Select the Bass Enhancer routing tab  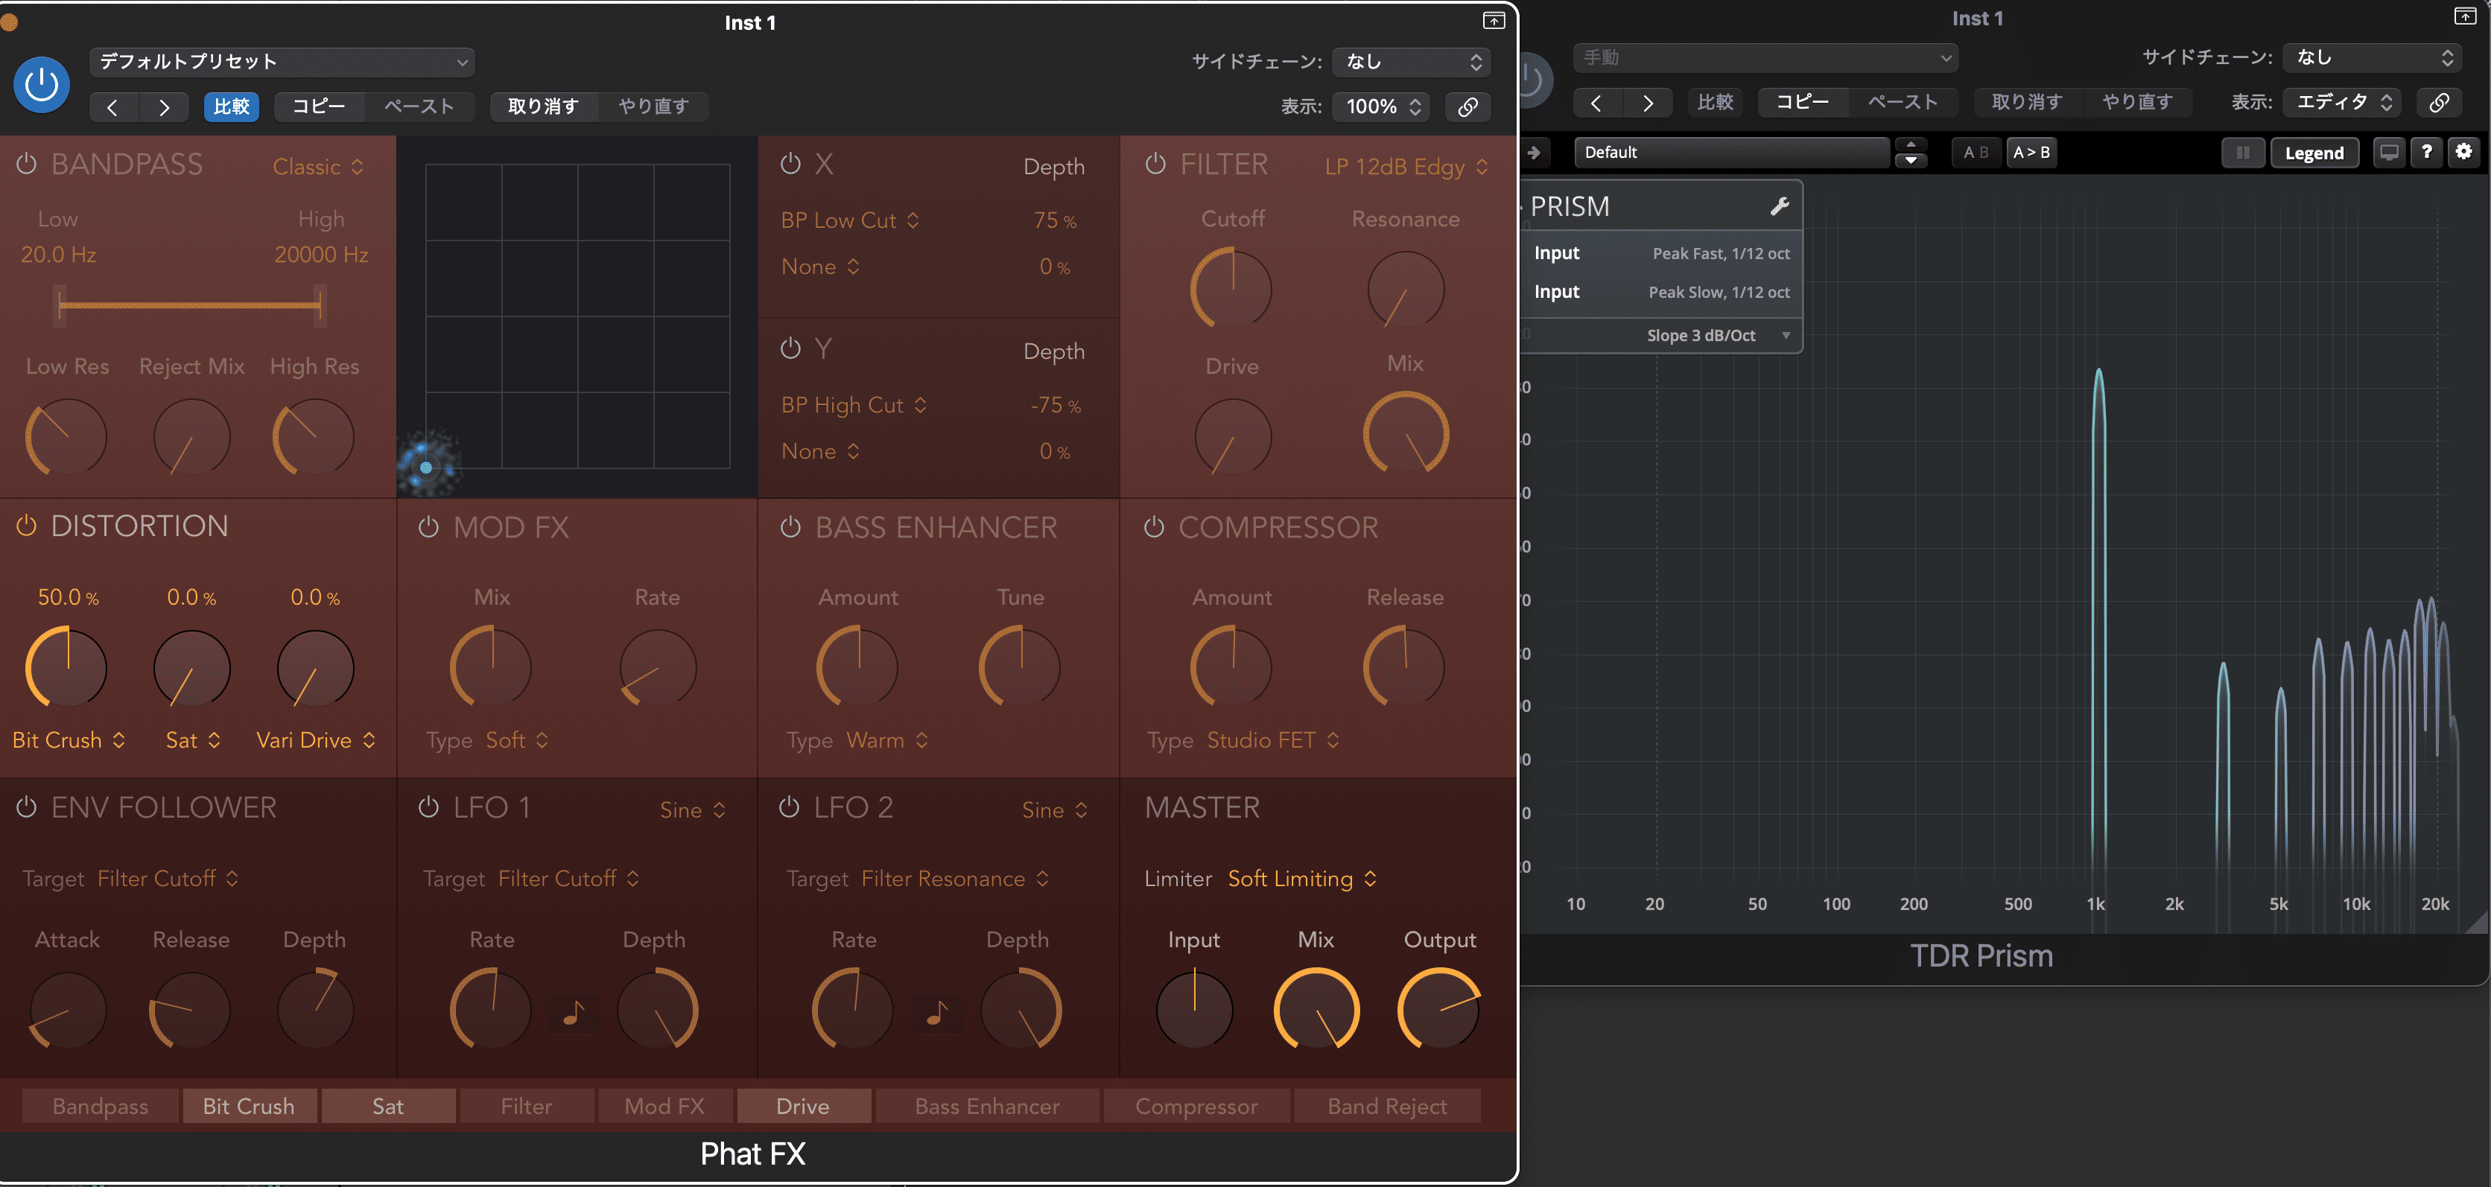(986, 1106)
